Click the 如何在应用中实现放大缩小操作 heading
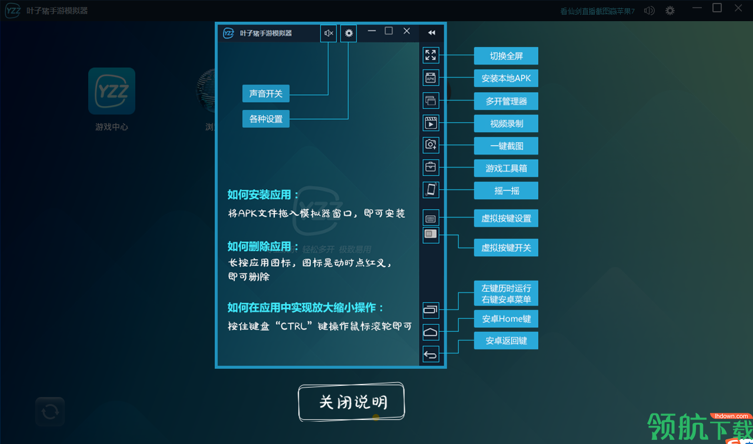Screen dimensions: 753x444 pos(306,307)
